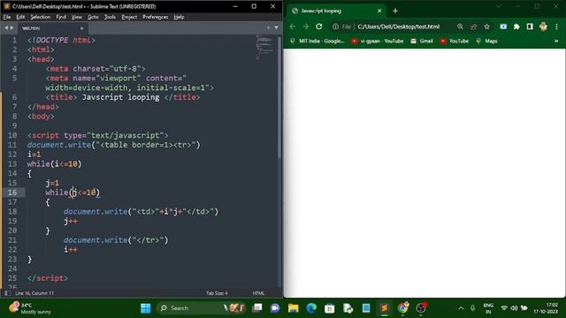Screen dimensions: 566x318
Task: Click the blue extension icon in the Chrome toolbar
Action: (x=503, y=26)
